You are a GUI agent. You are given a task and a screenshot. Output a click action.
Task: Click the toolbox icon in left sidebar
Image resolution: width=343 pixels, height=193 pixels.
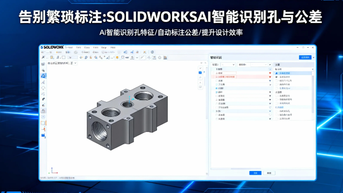click(43, 111)
